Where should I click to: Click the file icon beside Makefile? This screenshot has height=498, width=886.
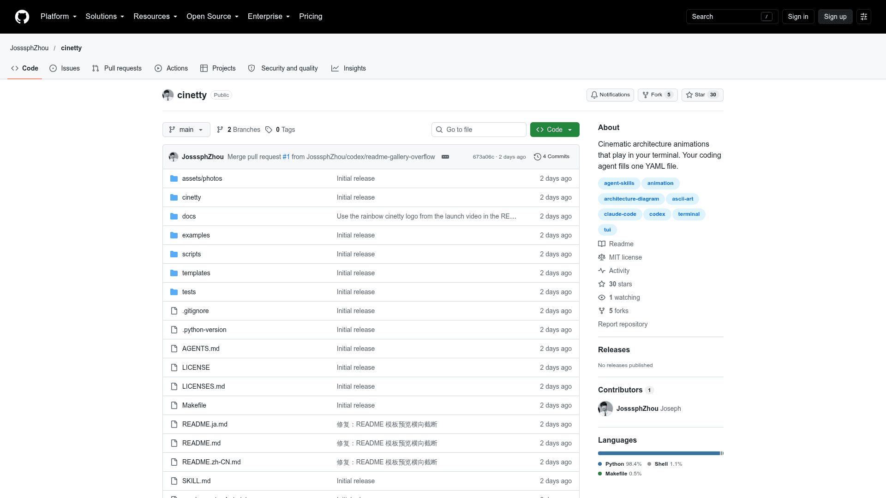[x=174, y=405]
